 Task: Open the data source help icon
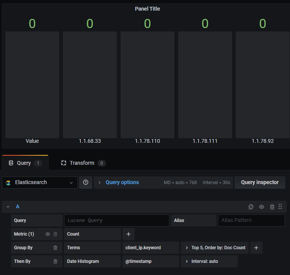pyautogui.click(x=86, y=183)
